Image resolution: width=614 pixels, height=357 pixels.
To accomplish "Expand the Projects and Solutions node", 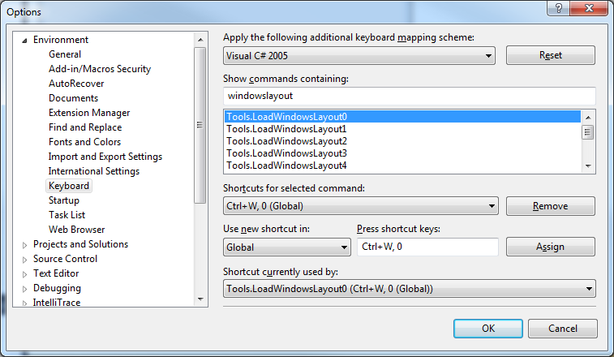I will click(24, 244).
